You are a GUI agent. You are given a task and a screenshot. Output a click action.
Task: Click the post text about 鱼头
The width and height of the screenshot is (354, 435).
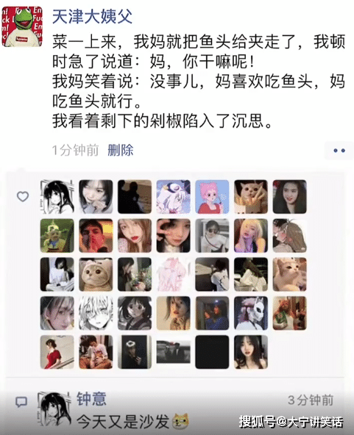(x=199, y=82)
